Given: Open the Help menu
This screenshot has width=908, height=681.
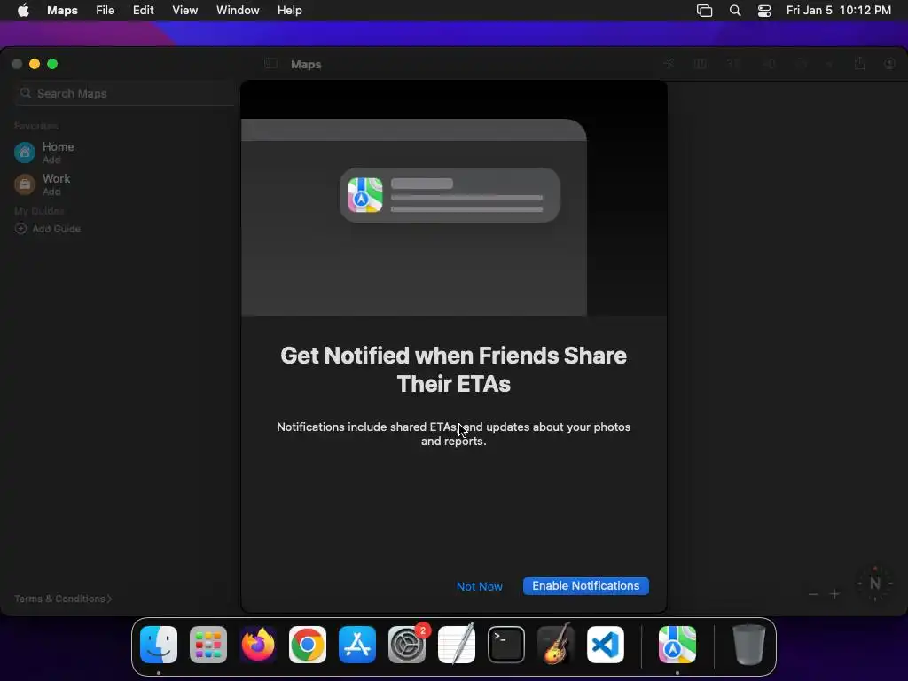Looking at the screenshot, I should (x=289, y=11).
